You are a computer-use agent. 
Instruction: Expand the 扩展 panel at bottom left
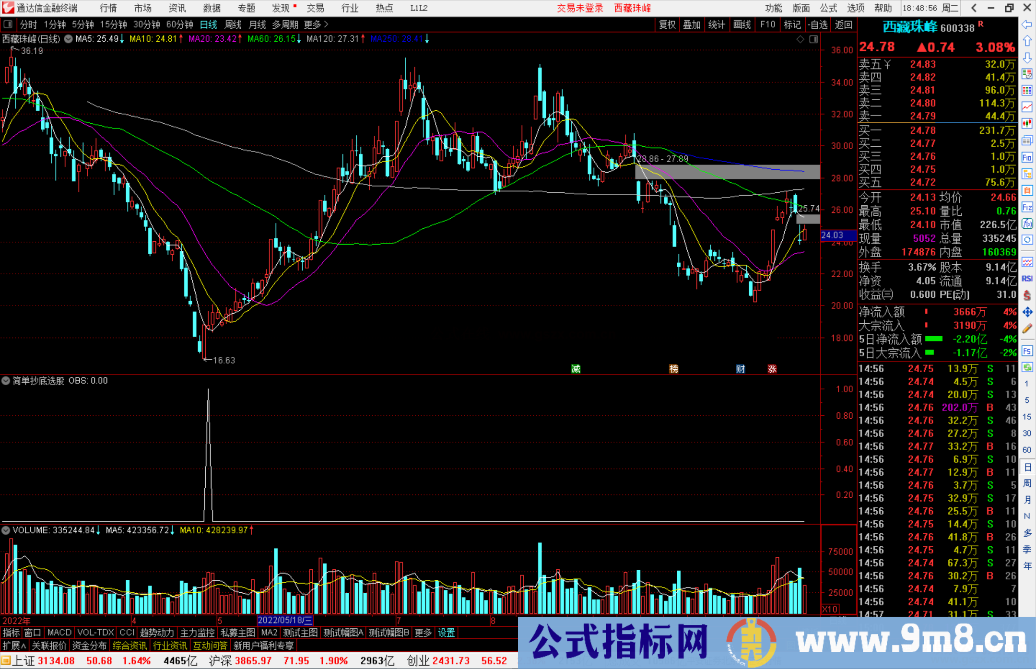coord(14,646)
